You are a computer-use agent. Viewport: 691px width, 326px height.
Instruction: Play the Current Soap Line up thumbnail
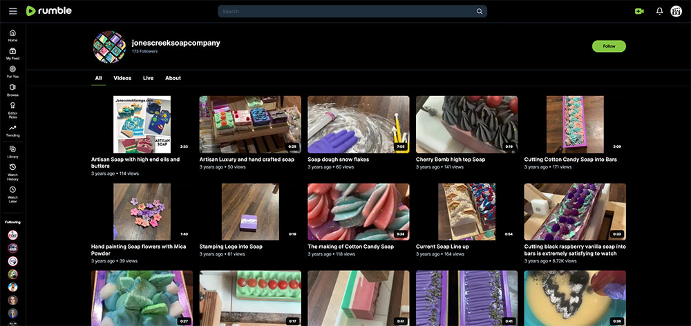(x=466, y=212)
